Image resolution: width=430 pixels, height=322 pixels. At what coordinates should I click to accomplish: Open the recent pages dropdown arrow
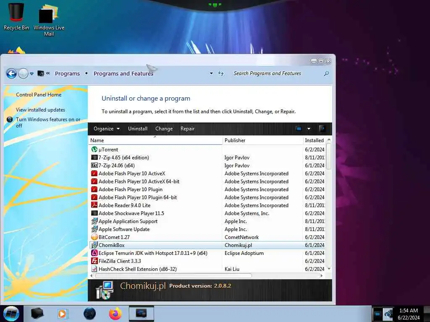pyautogui.click(x=32, y=74)
